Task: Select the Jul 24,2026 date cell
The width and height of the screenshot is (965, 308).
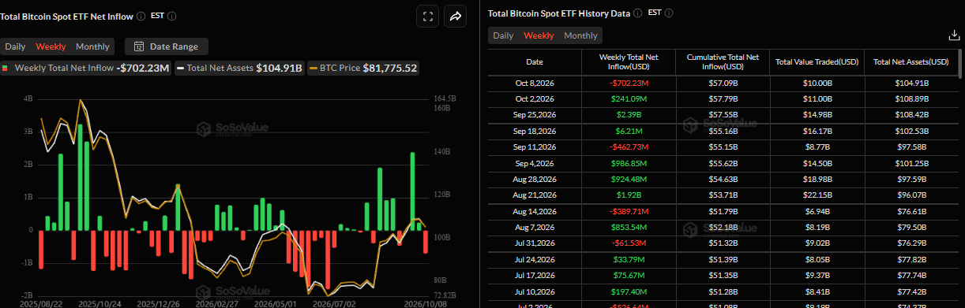Action: pyautogui.click(x=535, y=260)
